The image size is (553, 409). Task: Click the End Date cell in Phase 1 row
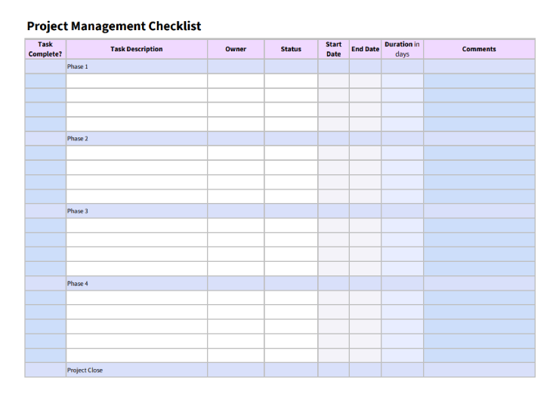coord(365,66)
